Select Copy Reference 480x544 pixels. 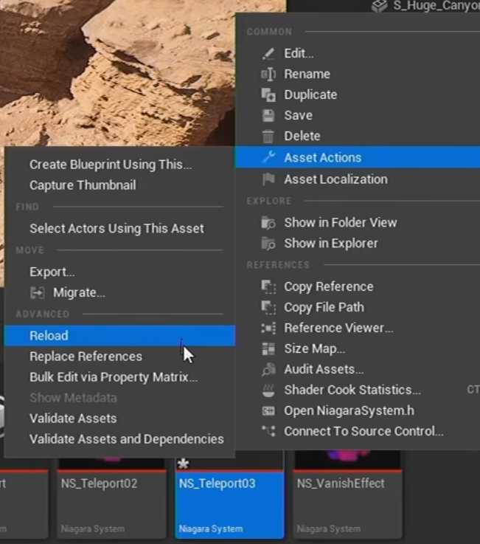tap(358, 286)
